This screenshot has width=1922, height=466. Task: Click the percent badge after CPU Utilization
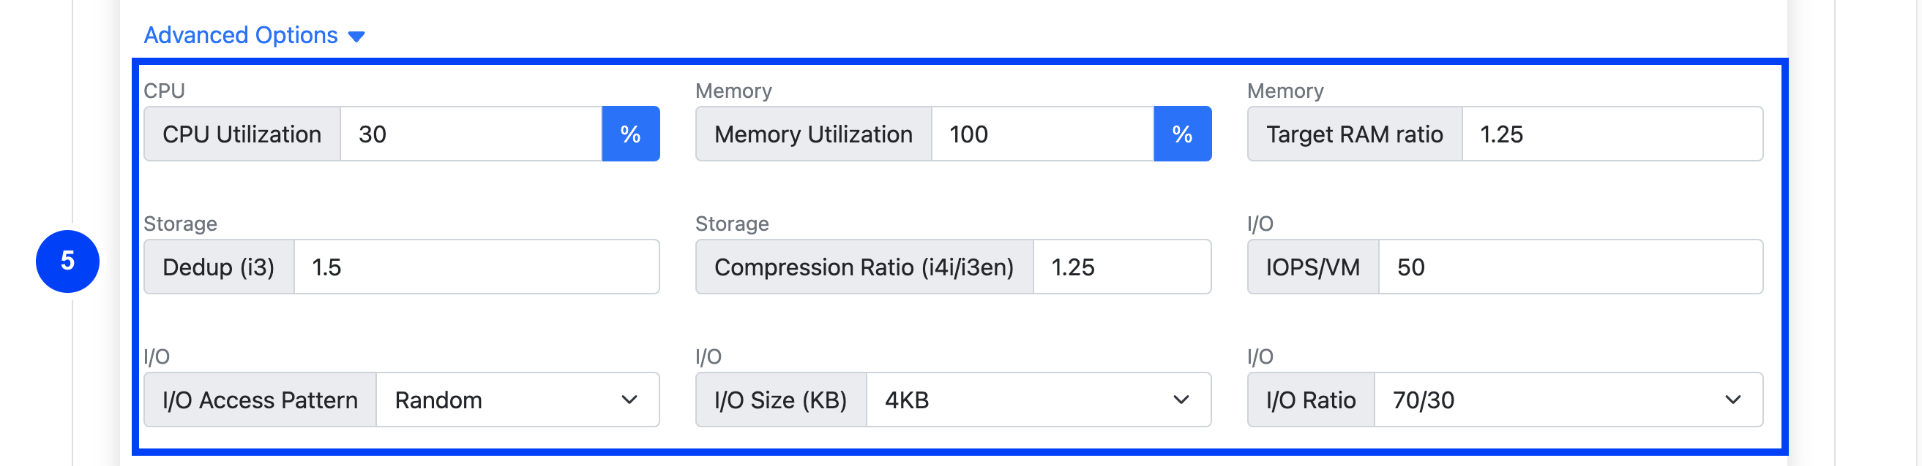630,134
